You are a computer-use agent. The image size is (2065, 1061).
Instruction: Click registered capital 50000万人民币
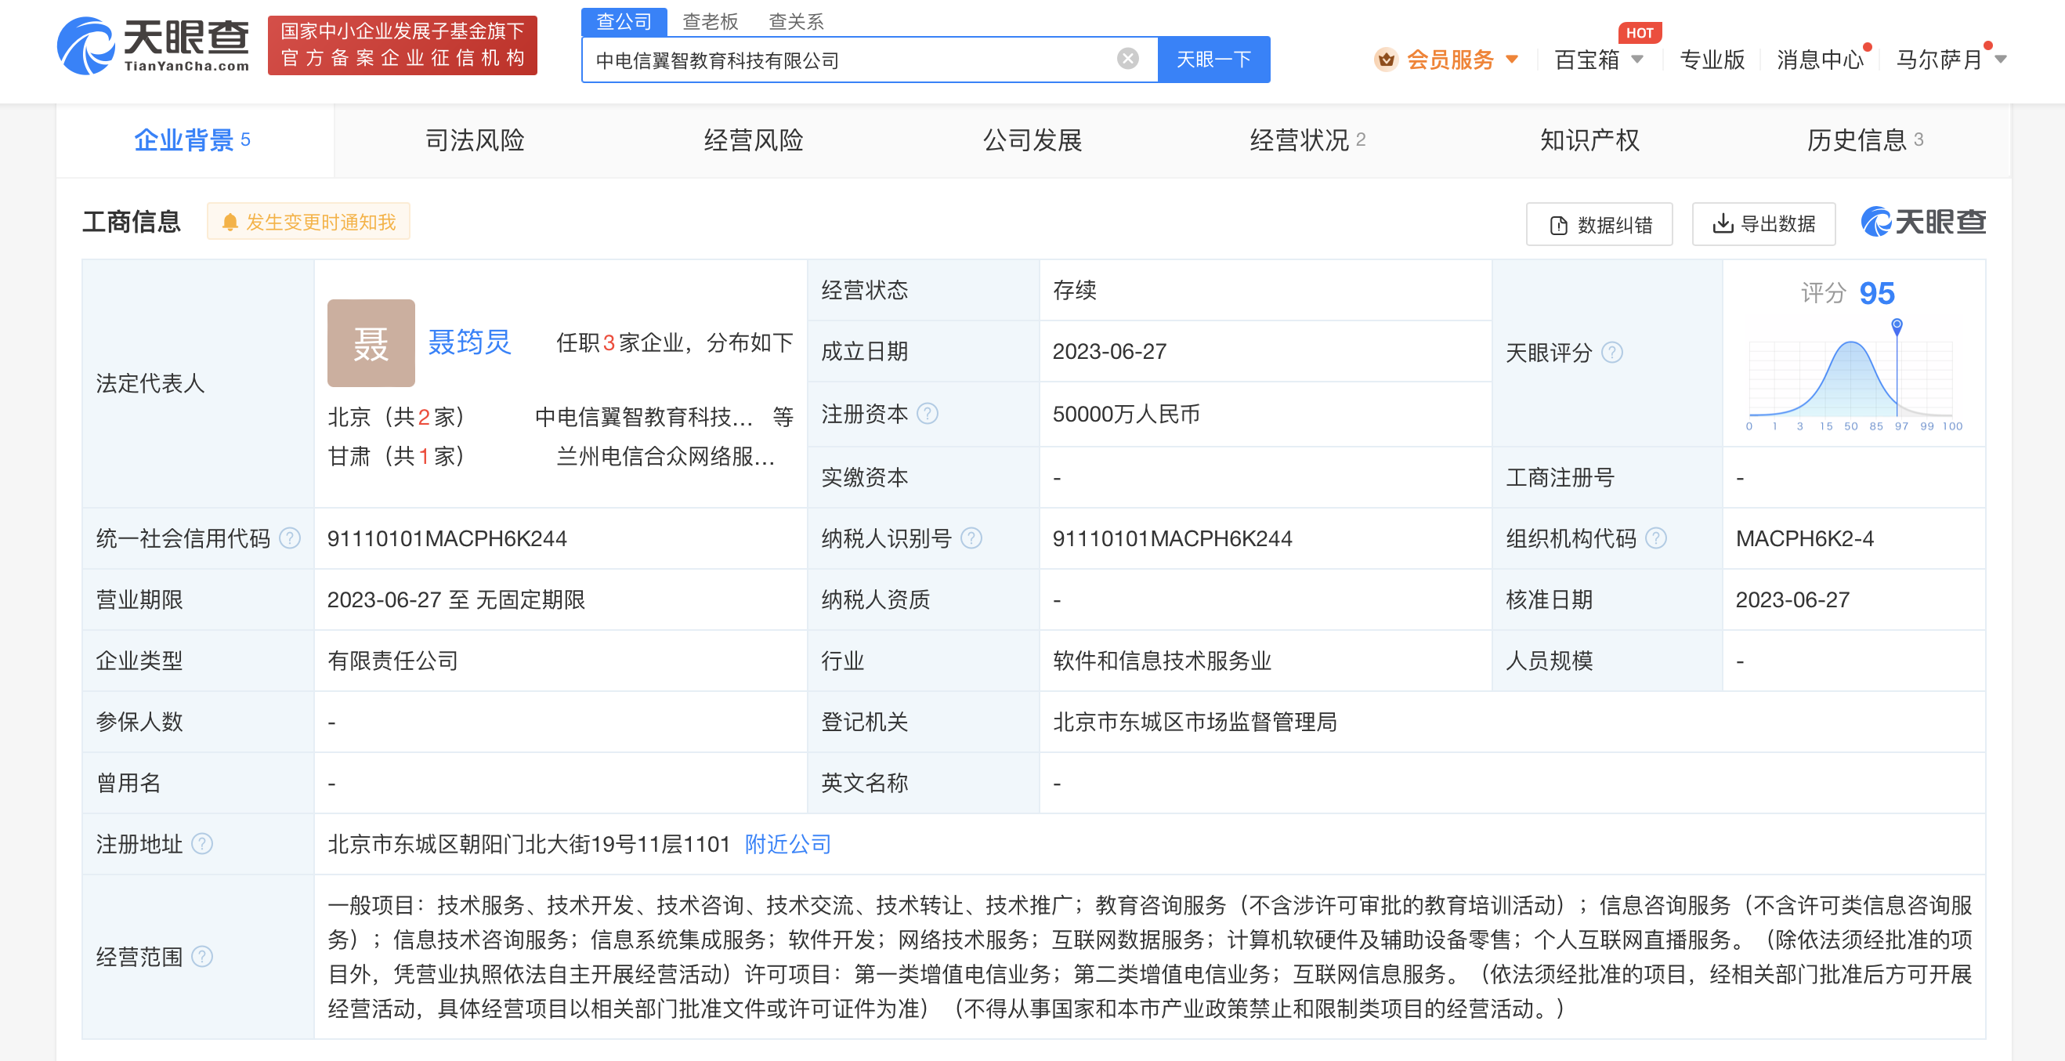click(x=1127, y=414)
